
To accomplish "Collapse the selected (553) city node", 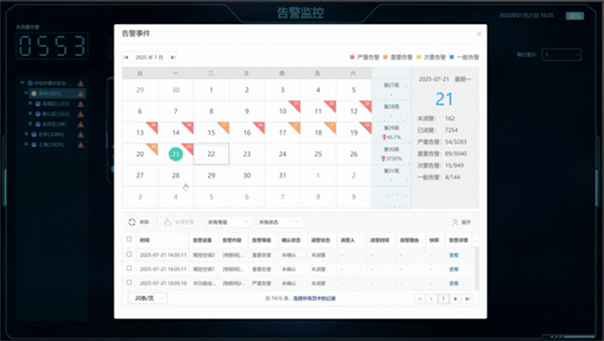I will [x=26, y=93].
